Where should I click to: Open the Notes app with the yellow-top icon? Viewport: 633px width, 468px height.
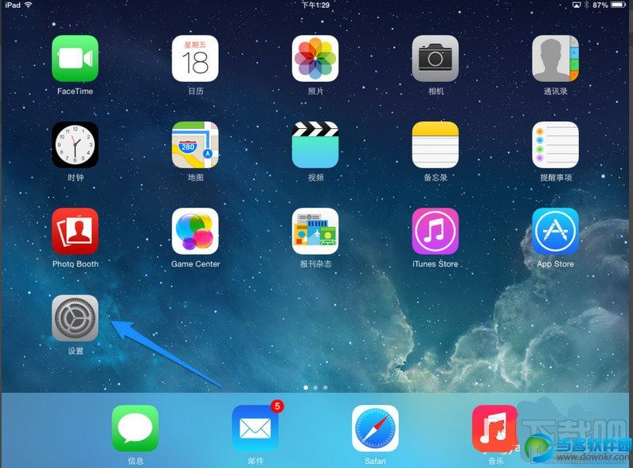coord(436,145)
